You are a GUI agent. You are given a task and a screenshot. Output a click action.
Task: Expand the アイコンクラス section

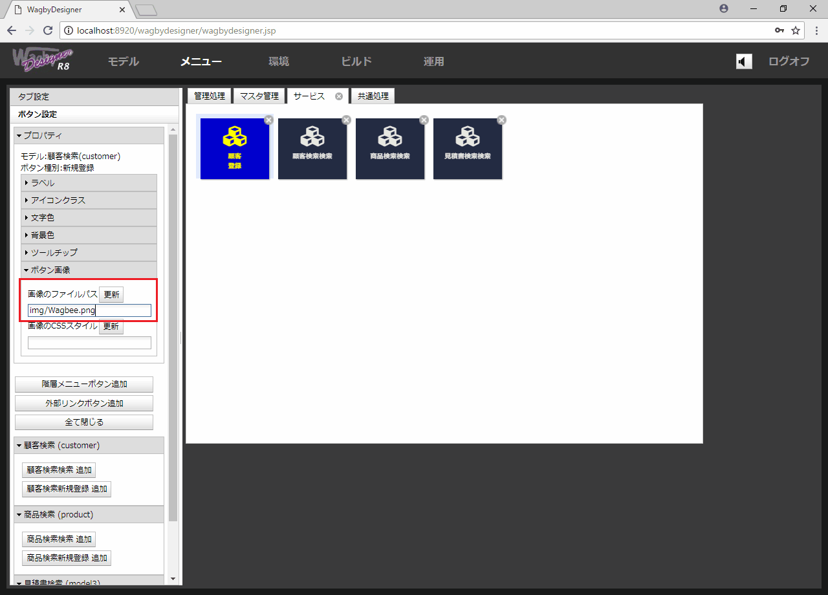click(x=89, y=200)
